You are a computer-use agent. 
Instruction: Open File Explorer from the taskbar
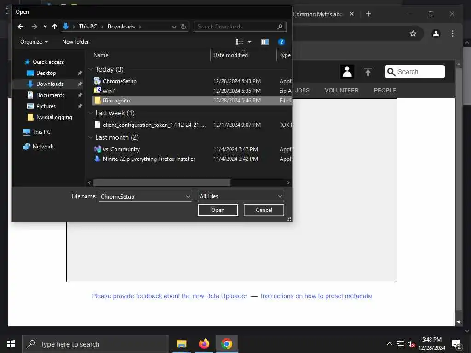(181, 344)
